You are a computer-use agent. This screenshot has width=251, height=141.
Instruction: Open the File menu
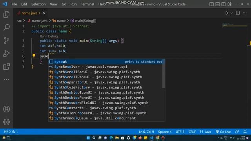14,4
